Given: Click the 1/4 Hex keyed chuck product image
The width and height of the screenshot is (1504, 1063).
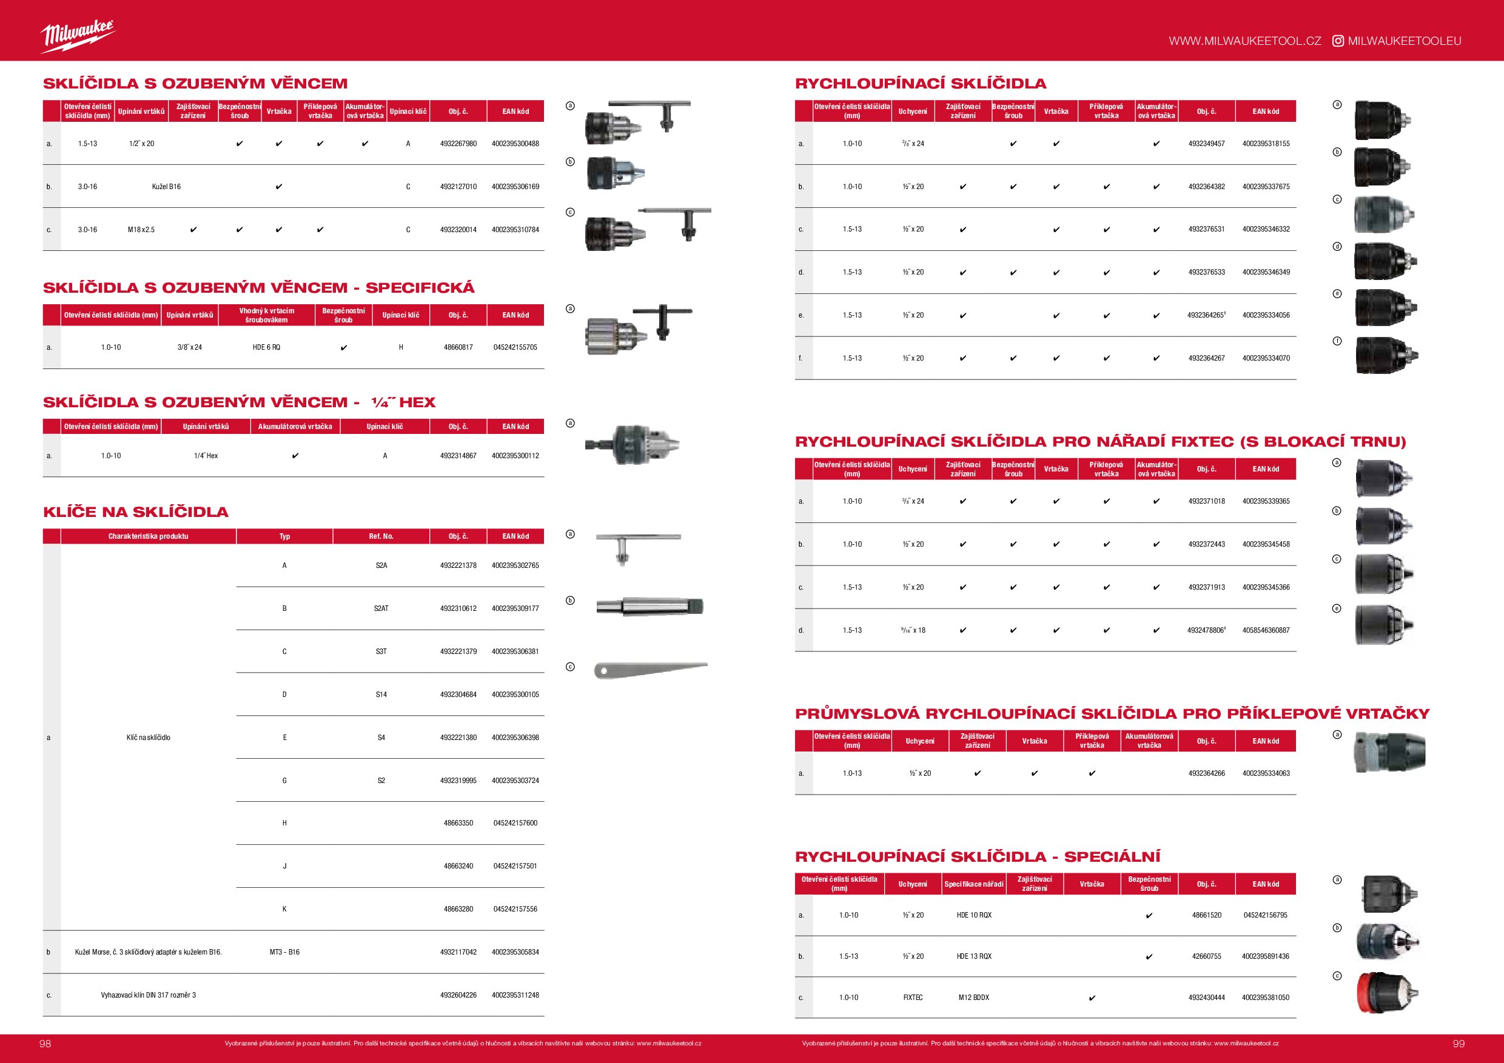Looking at the screenshot, I should tap(632, 444).
